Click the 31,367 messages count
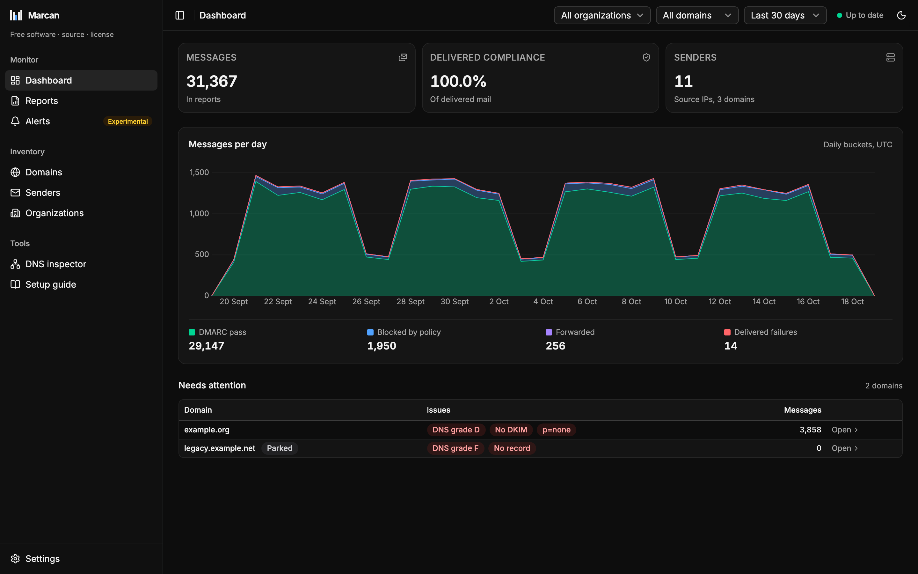This screenshot has width=918, height=574. tap(212, 81)
